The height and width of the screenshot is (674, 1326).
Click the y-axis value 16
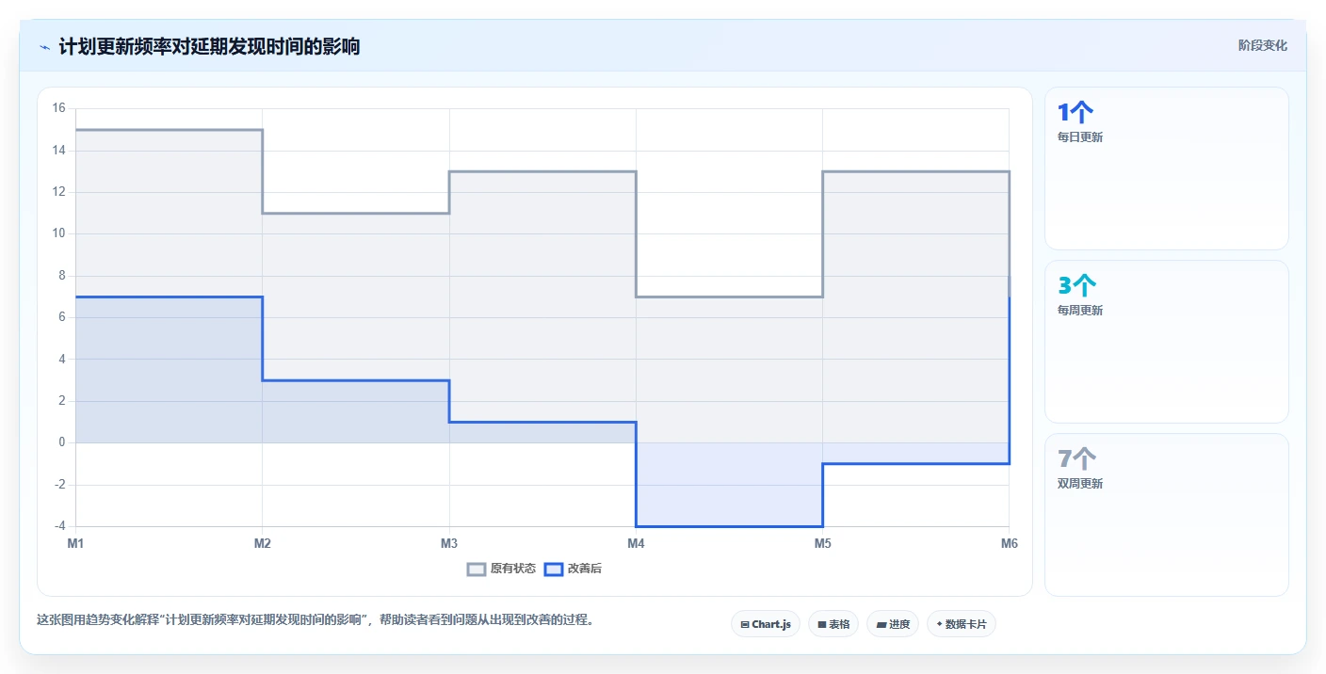click(x=58, y=109)
